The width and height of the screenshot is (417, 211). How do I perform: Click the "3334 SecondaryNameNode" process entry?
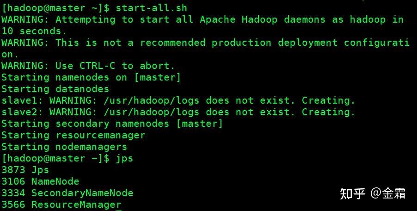point(67,193)
